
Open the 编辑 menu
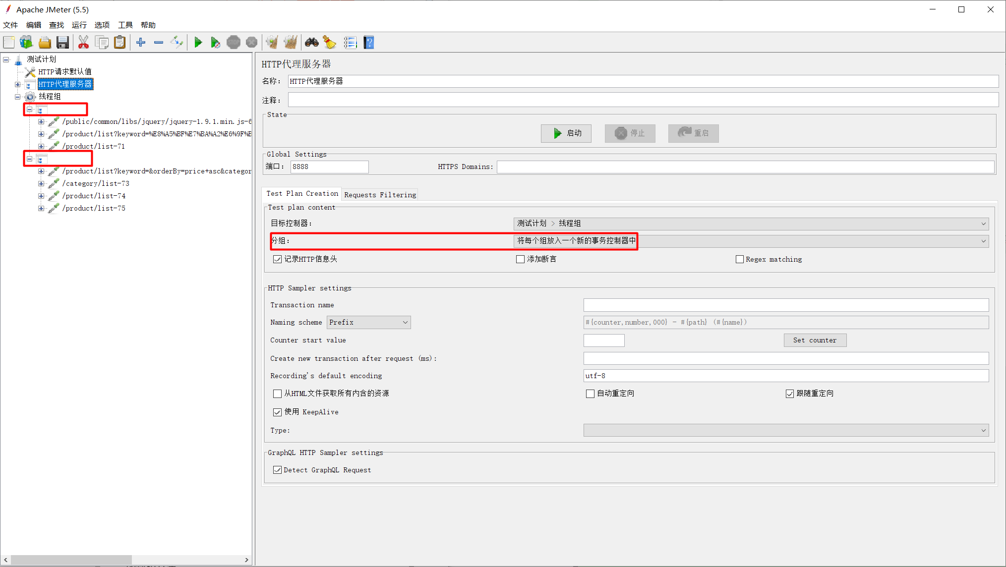[34, 25]
